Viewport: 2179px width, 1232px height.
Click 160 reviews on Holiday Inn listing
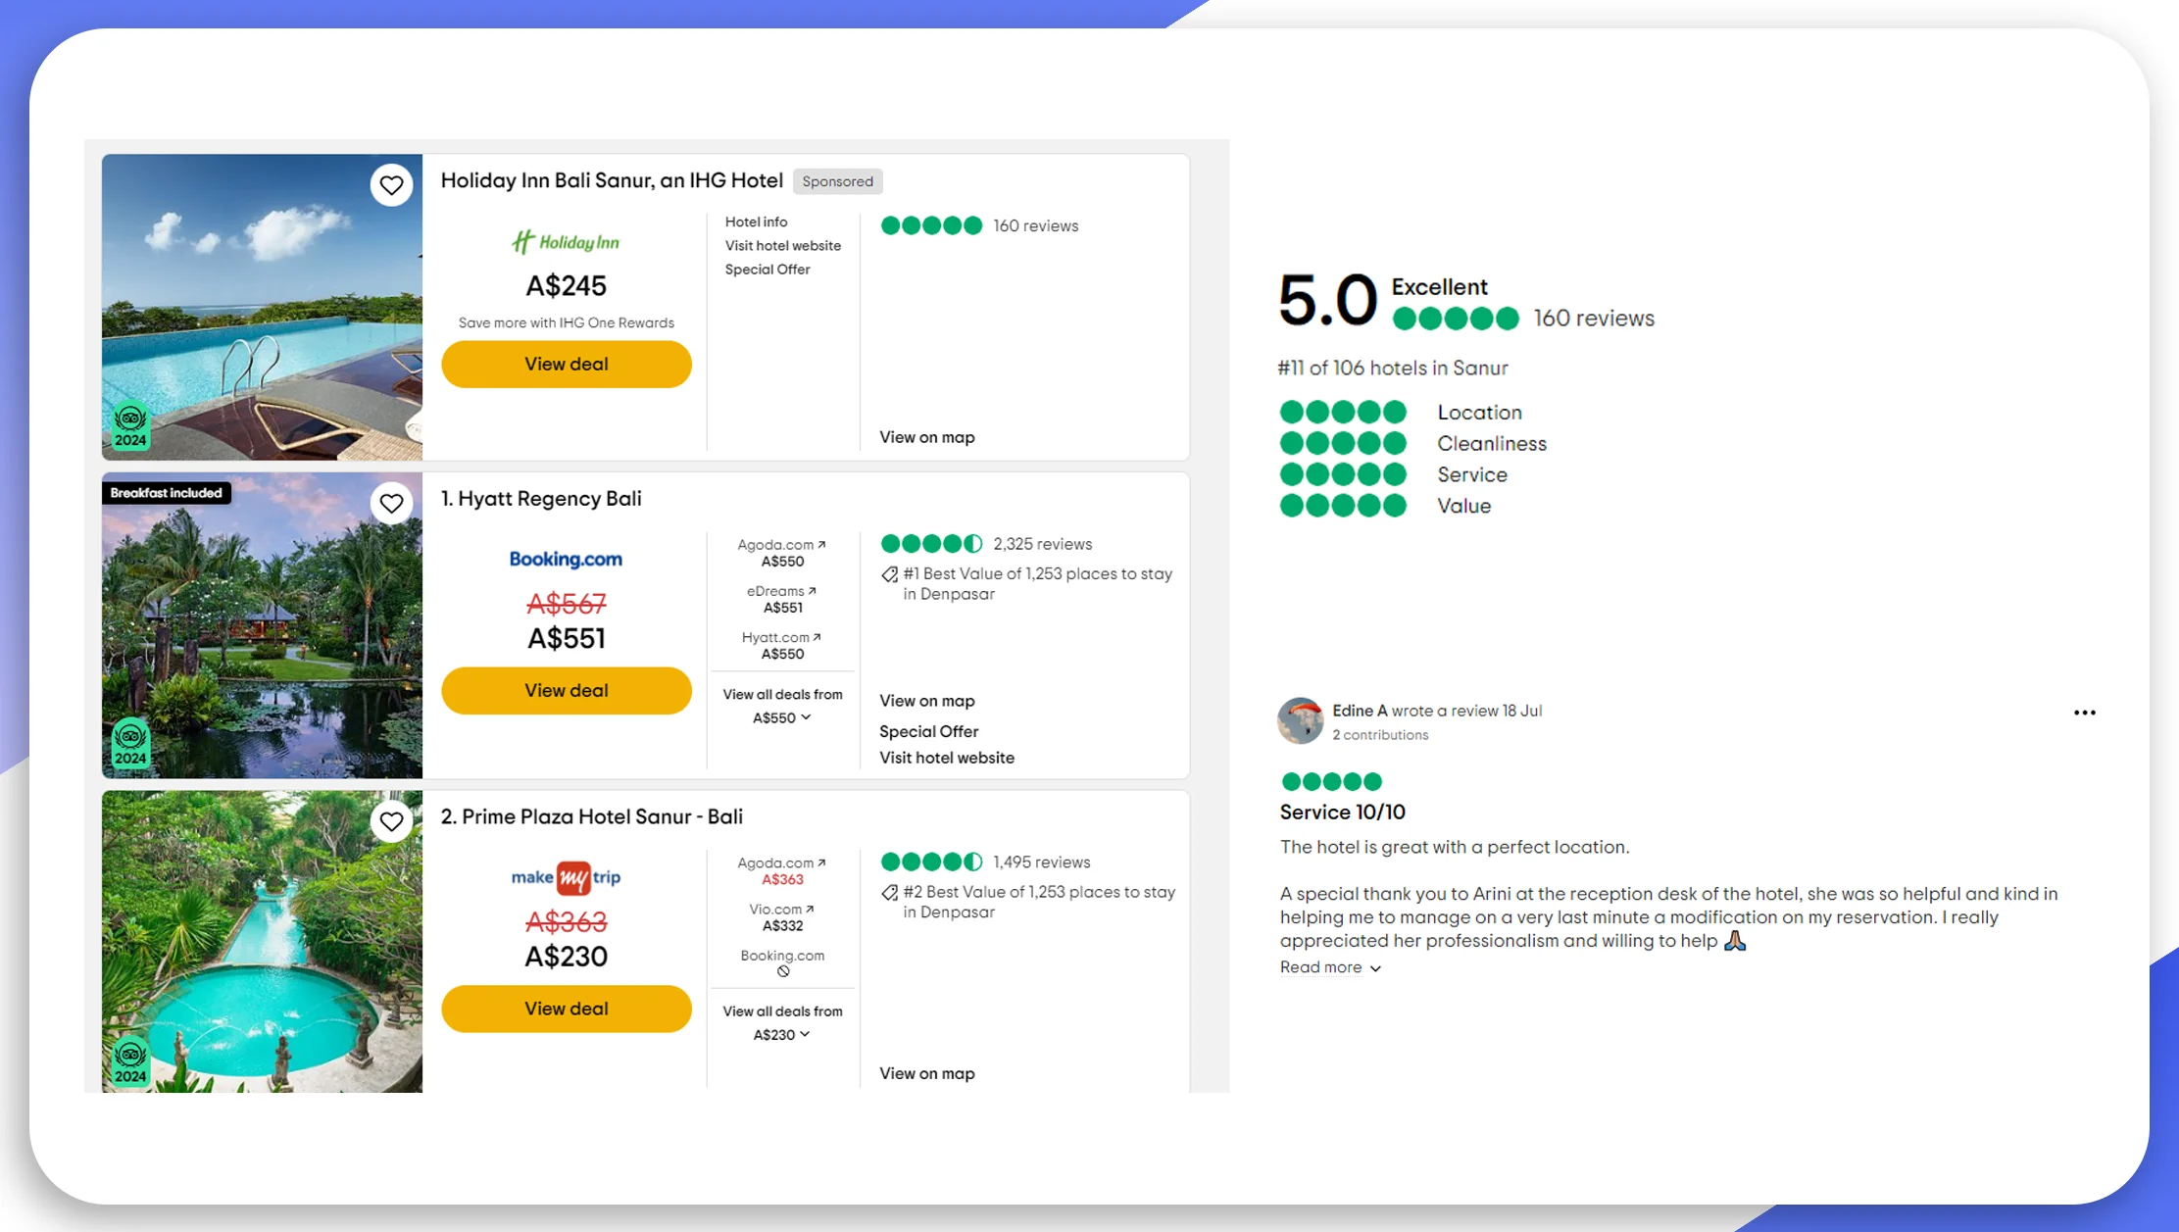(1035, 226)
